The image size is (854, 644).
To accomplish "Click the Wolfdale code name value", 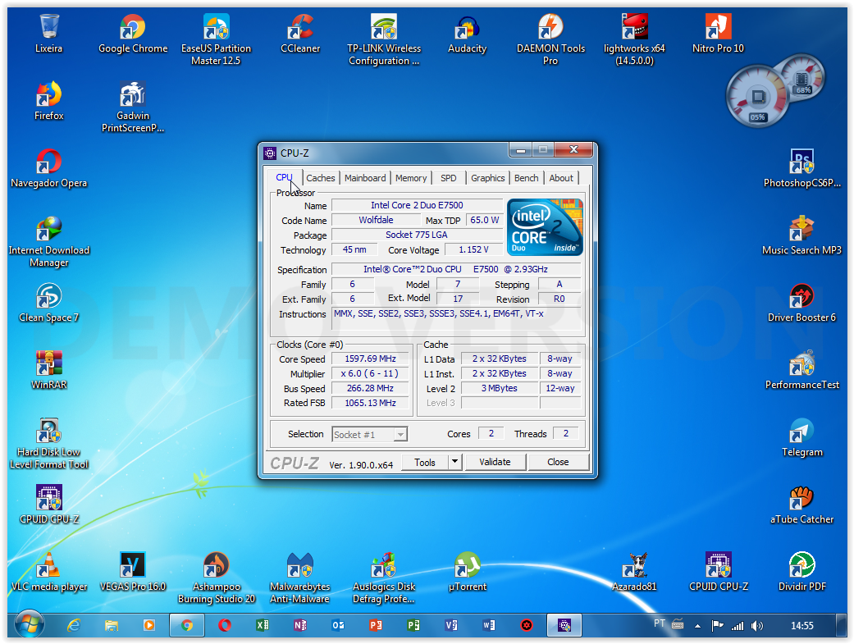I will (376, 220).
